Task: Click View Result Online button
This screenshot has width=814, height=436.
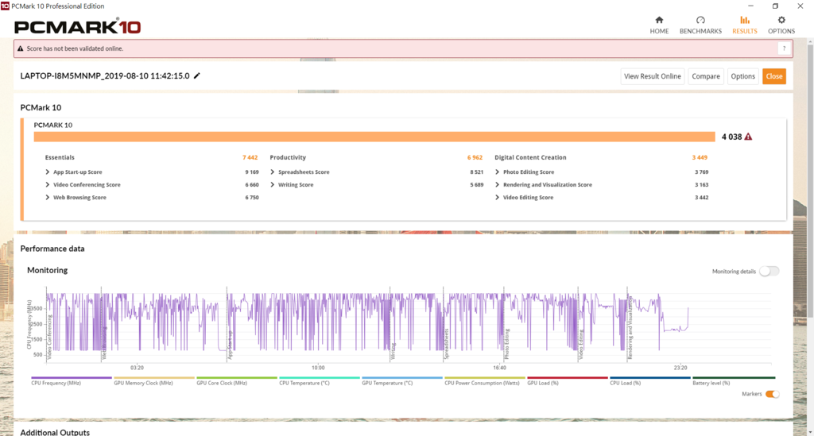Action: click(x=652, y=76)
